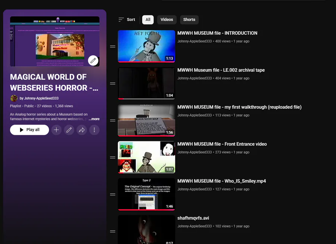Click channel name under Front Entrance video

(x=195, y=152)
